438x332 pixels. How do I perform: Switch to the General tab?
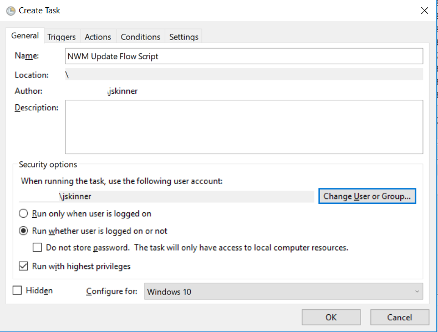pyautogui.click(x=25, y=36)
